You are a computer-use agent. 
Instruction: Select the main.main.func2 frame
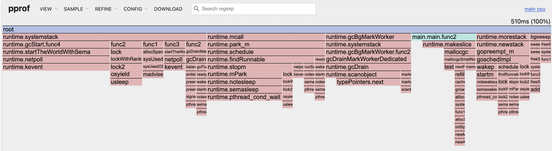pyautogui.click(x=443, y=37)
